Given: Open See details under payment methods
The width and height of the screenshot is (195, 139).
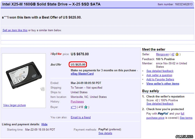Looking at the screenshot, I should [105, 133].
